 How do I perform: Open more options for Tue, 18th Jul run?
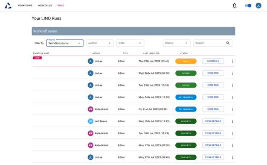232,133
